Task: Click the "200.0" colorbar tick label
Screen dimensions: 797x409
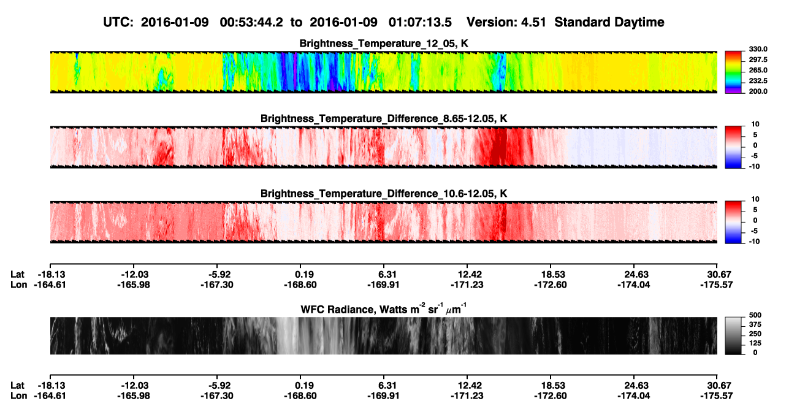Action: pyautogui.click(x=760, y=91)
